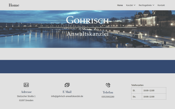Click the info@gohrisch-anwaltskanzlei.de address
Image resolution: width=175 pixels, height=109 pixels.
tap(67, 96)
